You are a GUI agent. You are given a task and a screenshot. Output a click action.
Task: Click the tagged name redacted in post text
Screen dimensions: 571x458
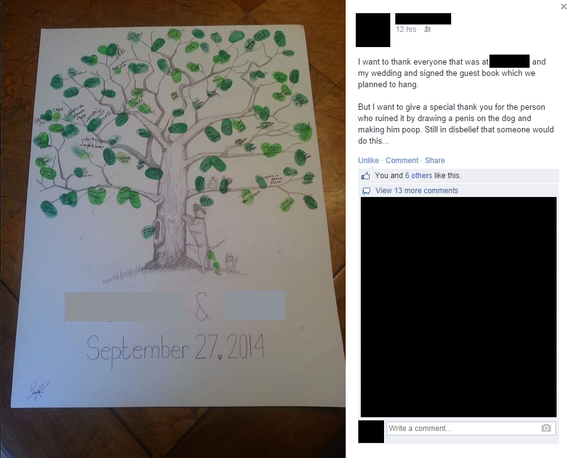(x=510, y=61)
